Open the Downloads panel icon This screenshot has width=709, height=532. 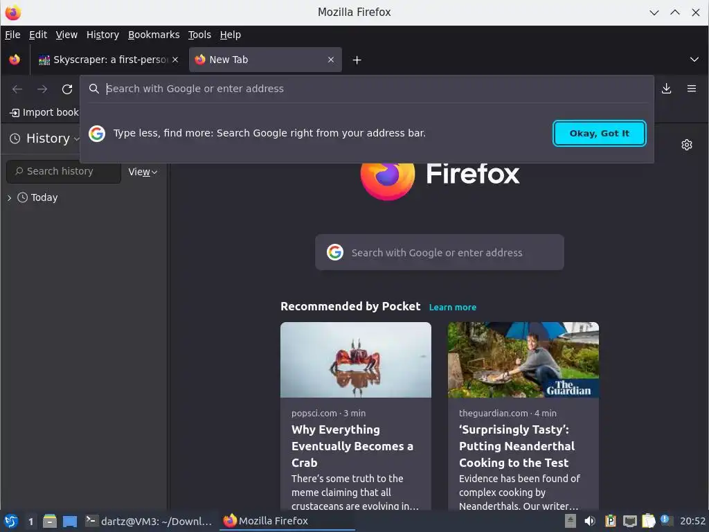coord(666,89)
